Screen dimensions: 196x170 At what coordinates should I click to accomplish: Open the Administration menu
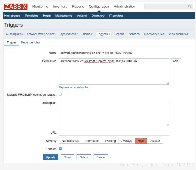[x=125, y=7]
